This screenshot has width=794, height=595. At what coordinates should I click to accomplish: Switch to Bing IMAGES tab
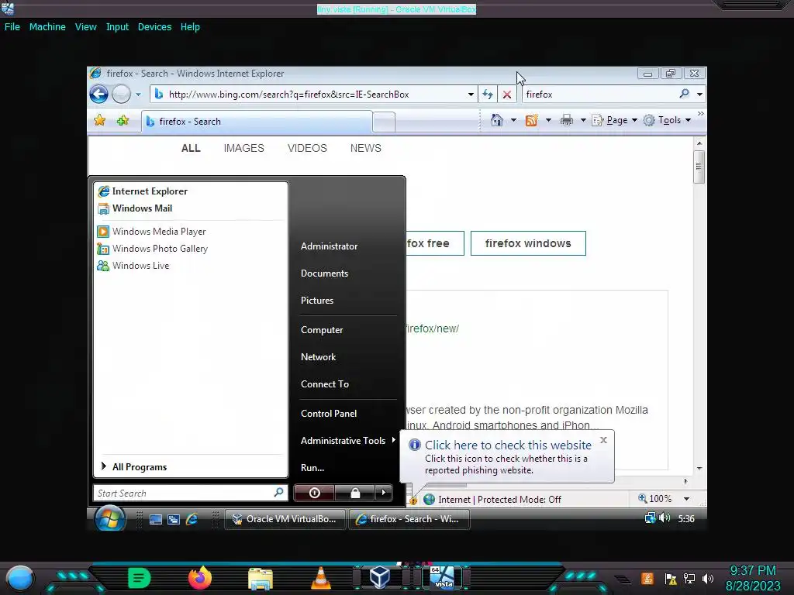tap(244, 148)
